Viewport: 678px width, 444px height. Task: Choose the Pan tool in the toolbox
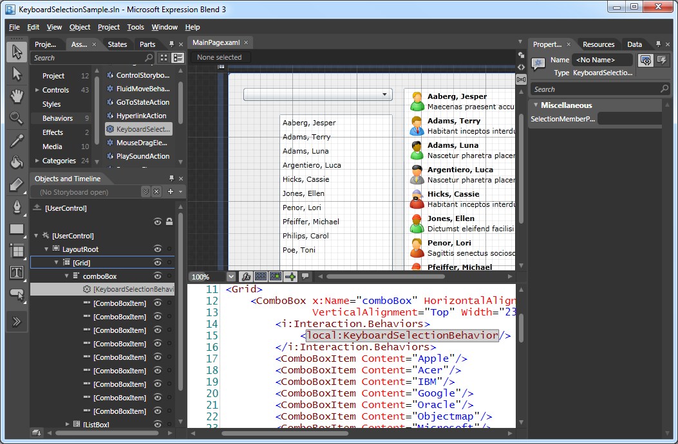[x=17, y=96]
